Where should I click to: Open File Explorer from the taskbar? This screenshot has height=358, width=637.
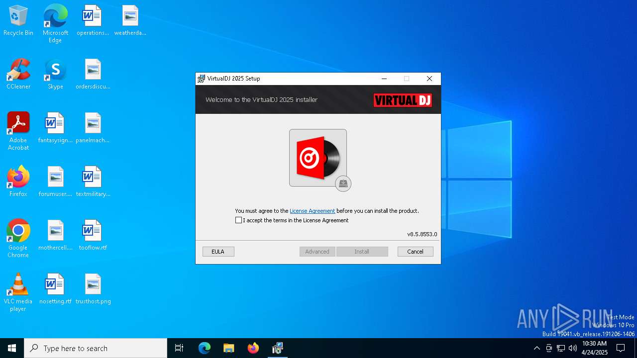coord(229,348)
